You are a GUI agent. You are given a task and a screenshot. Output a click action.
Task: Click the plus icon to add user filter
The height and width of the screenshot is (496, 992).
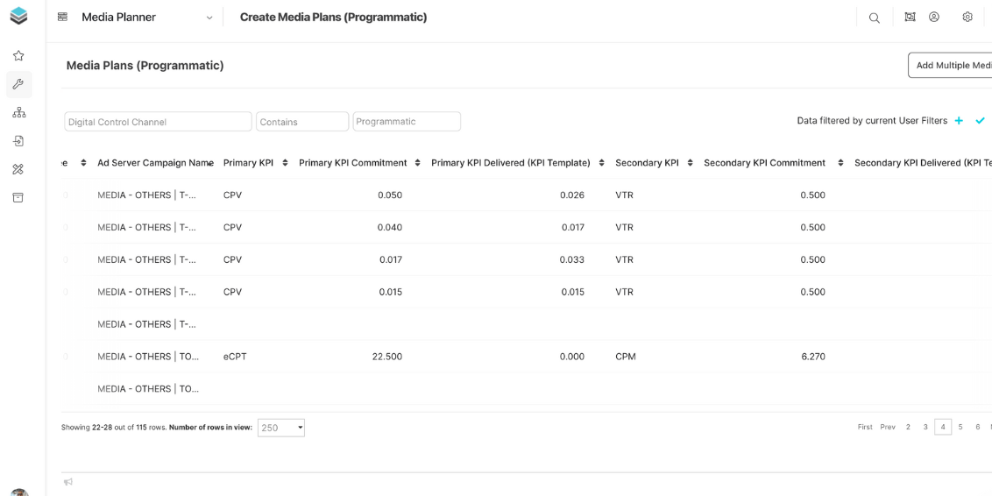click(959, 121)
